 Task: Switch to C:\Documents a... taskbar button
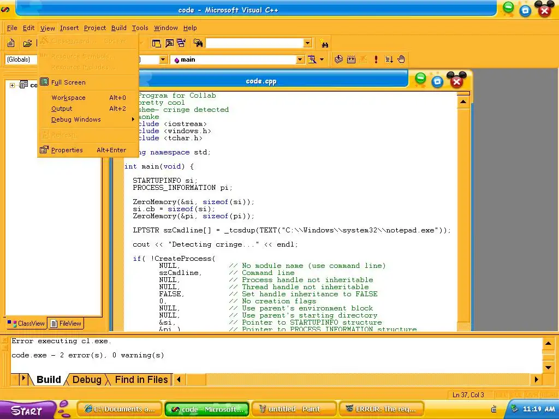[x=120, y=409]
